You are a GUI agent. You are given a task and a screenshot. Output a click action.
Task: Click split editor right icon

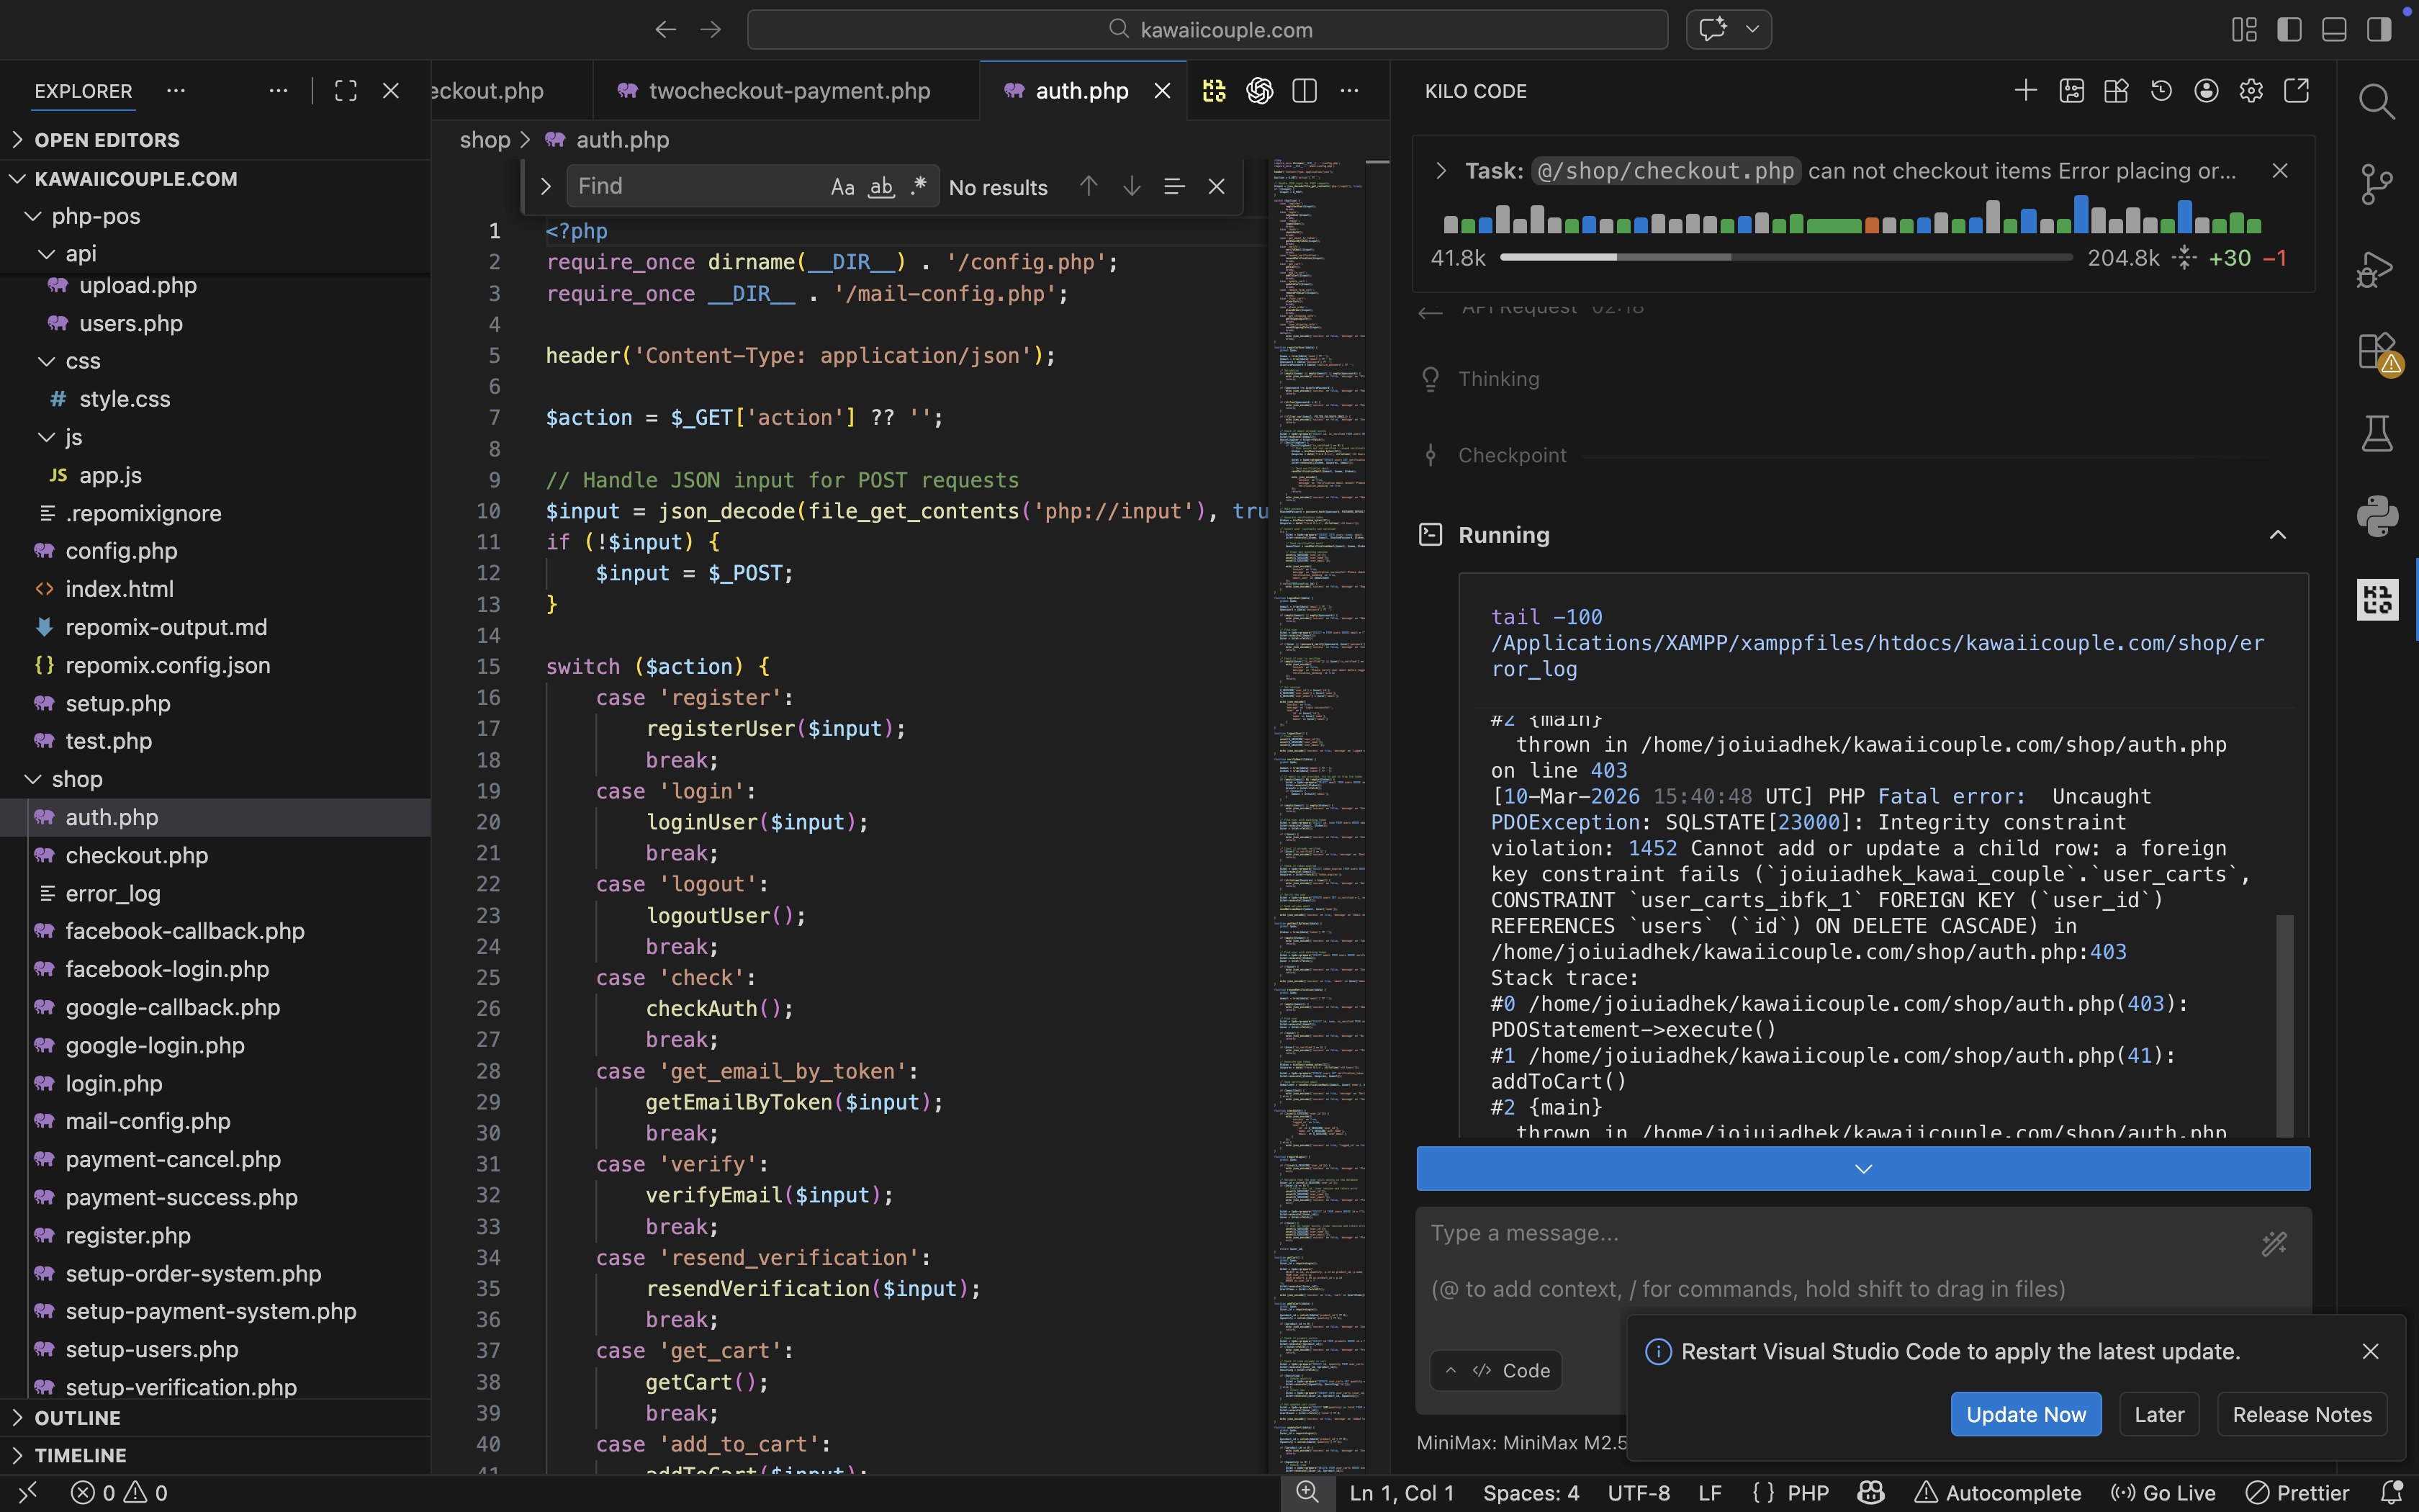pos(1304,91)
